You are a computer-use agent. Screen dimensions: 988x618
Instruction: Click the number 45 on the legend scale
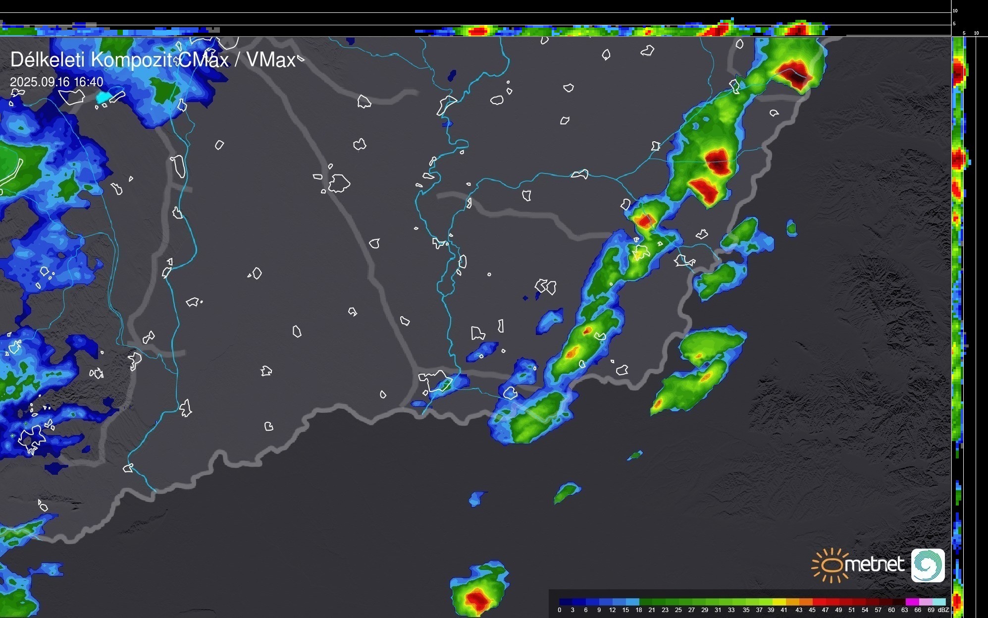click(812, 610)
